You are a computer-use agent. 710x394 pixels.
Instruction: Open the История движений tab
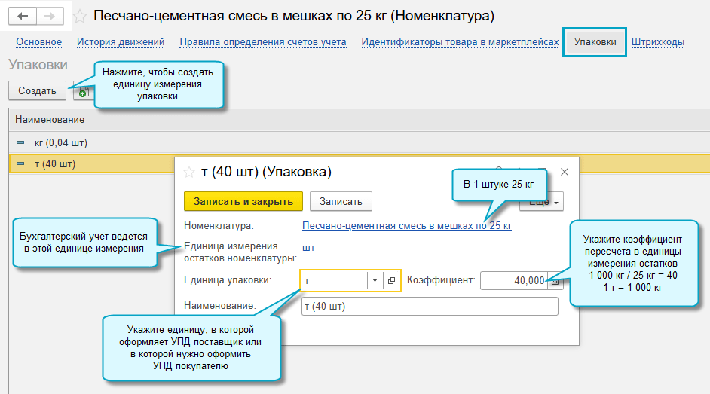pos(121,42)
